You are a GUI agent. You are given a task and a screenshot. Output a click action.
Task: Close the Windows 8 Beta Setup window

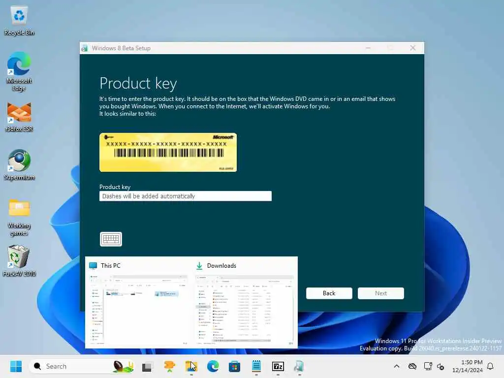coord(413,48)
